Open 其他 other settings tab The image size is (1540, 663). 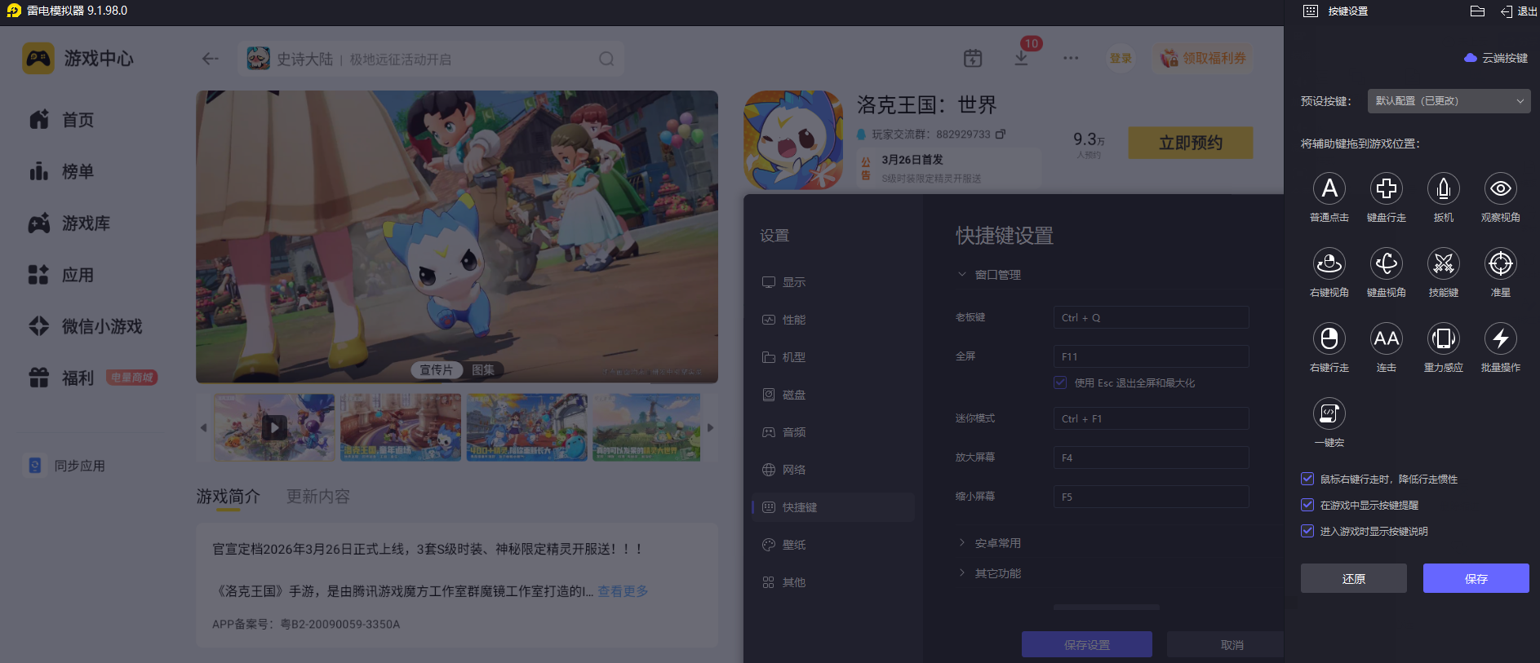[x=832, y=582]
